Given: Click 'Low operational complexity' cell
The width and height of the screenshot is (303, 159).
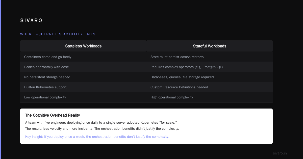Looking at the screenshot, I should 83,97.
